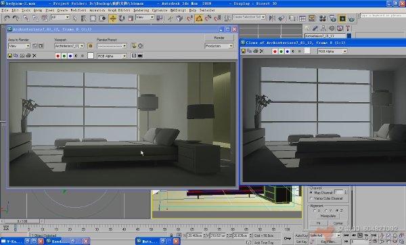Open RGB Alpha channel dropdown in clone window
The height and width of the screenshot is (245, 406).
[332, 51]
